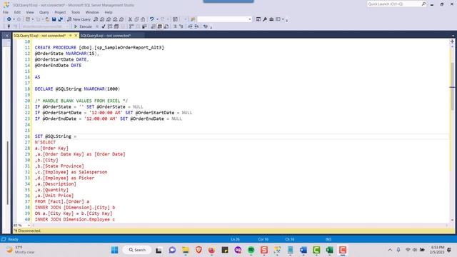Toggle Results to Text icon
This screenshot has height=257, width=457.
(x=154, y=26)
